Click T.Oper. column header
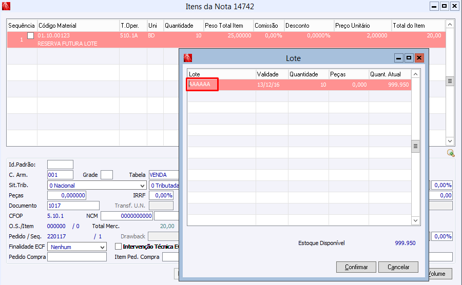 (133, 26)
